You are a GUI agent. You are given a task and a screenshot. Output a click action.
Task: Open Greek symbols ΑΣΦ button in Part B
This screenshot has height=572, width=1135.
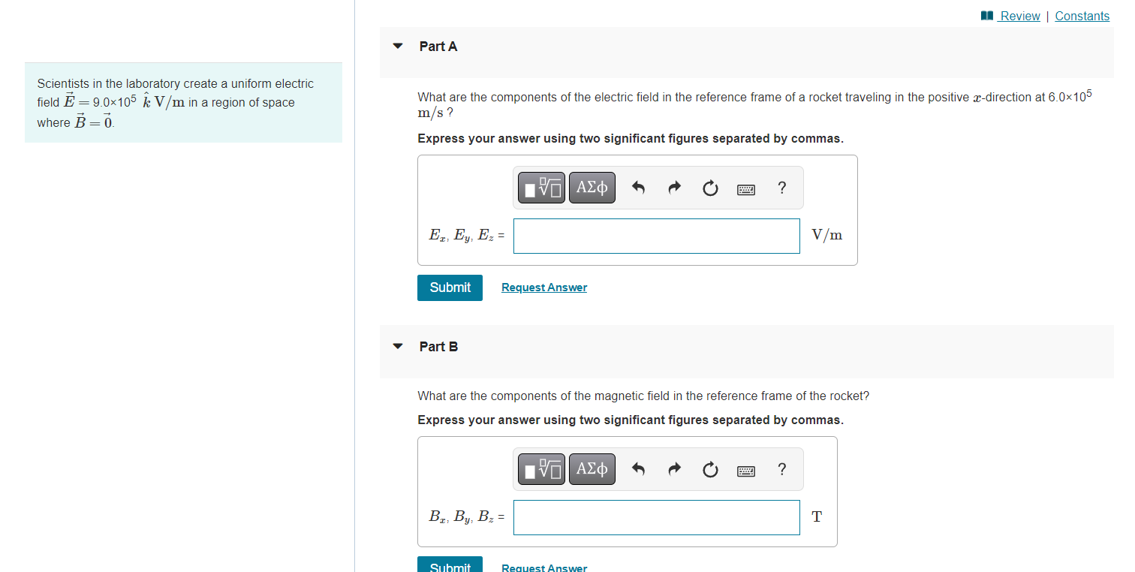[x=592, y=469]
